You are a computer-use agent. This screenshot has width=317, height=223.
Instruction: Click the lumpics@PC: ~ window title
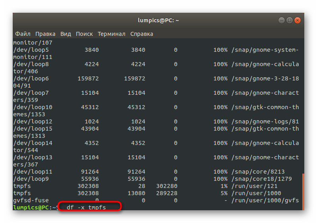[158, 20]
